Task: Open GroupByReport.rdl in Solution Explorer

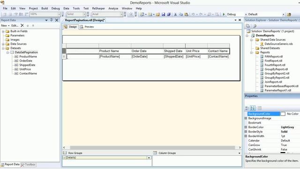Action: (276, 69)
